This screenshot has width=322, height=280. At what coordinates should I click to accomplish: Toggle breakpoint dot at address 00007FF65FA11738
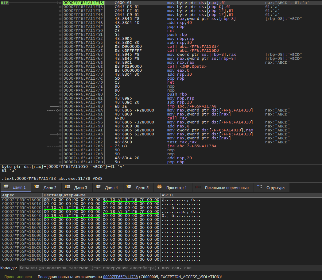(60, 3)
